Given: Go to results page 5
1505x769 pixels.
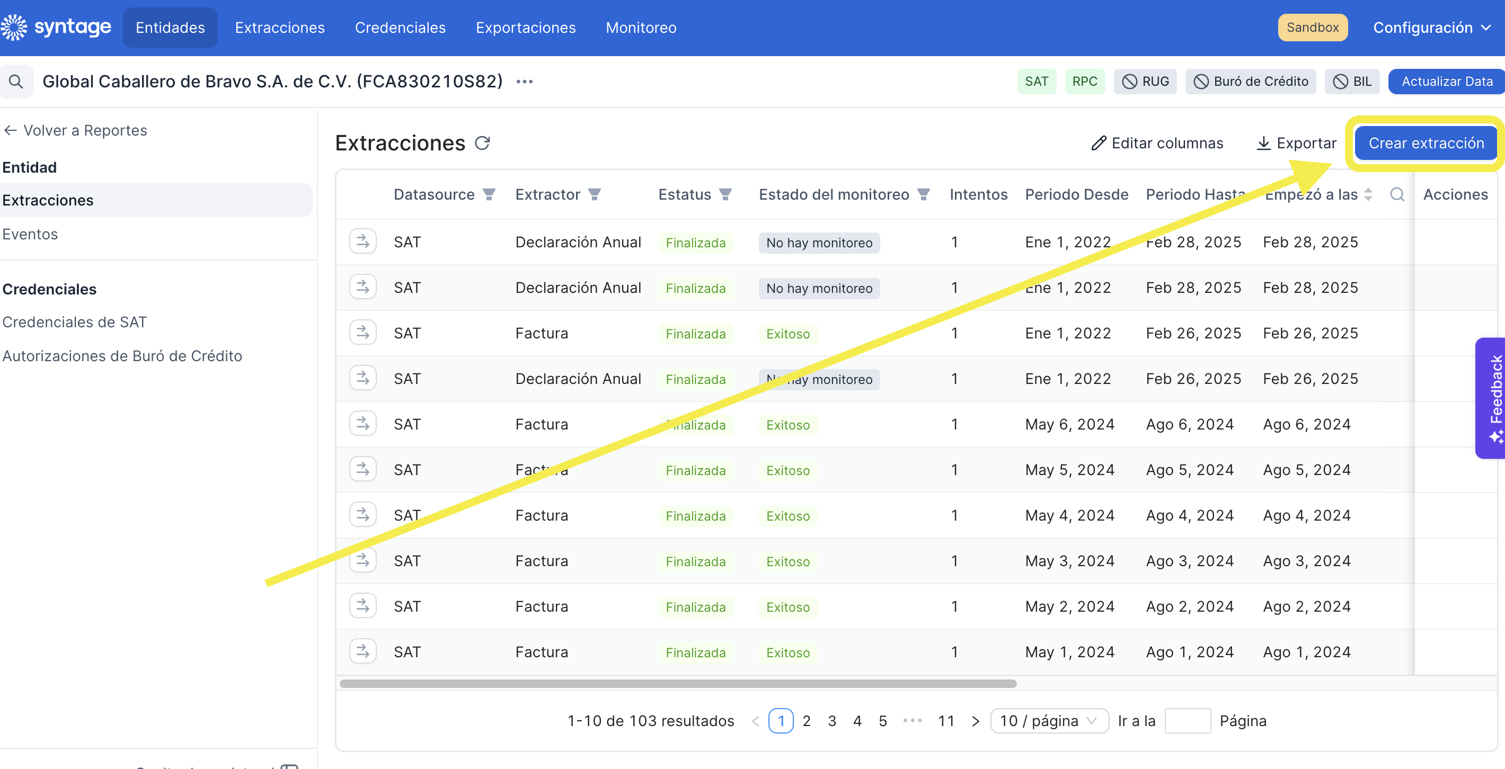Looking at the screenshot, I should [x=883, y=721].
